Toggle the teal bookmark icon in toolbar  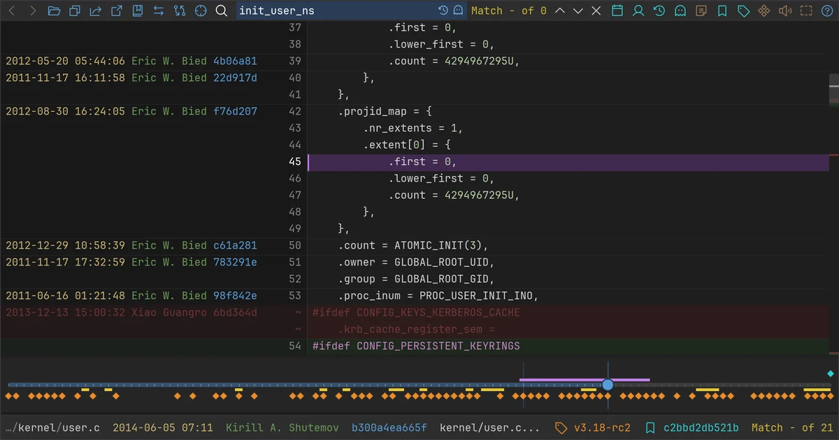point(722,10)
